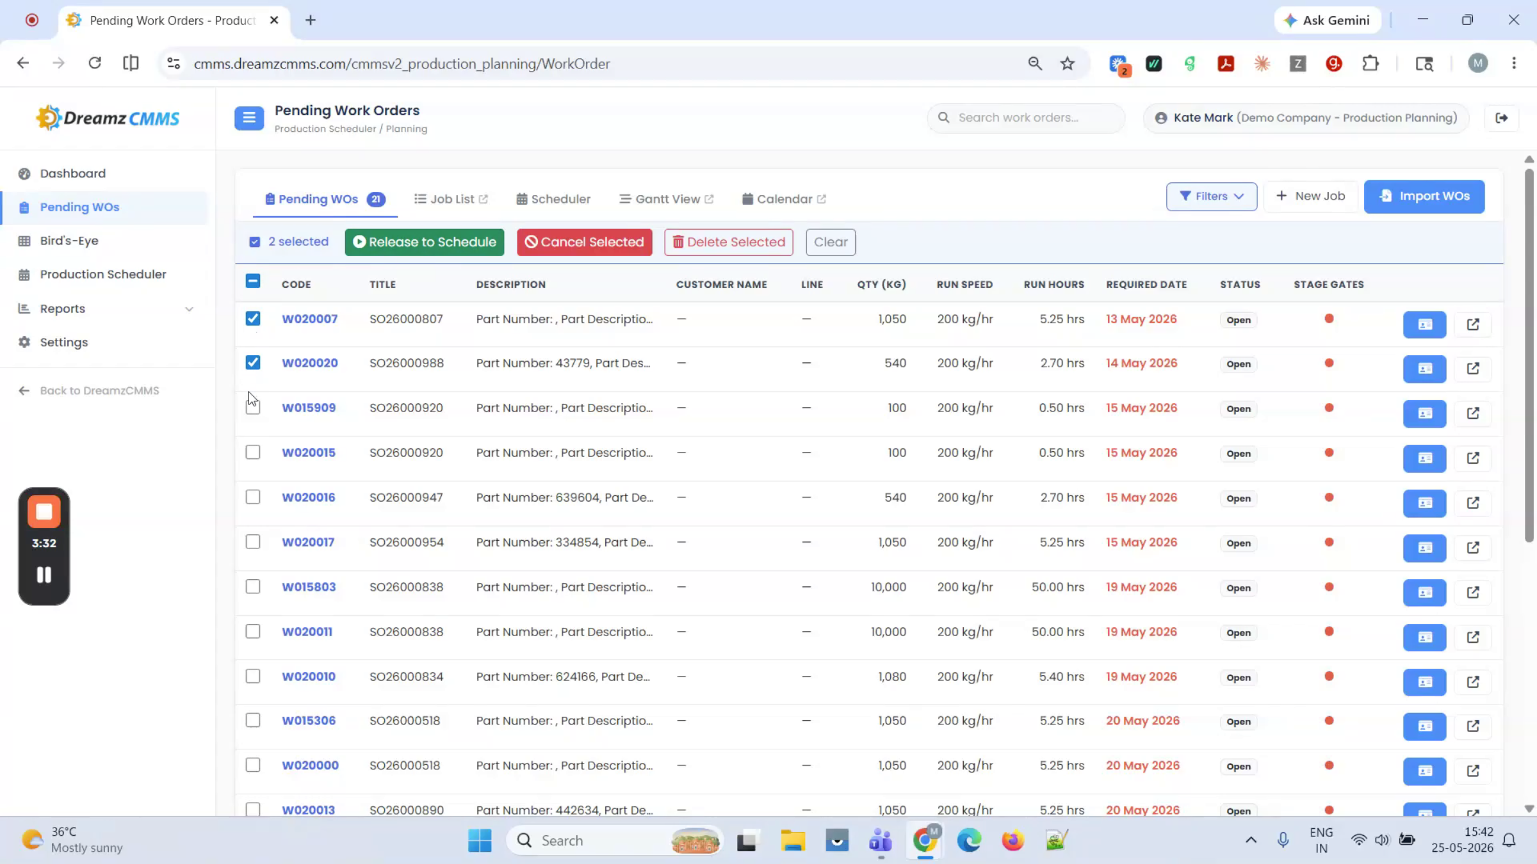Toggle the select-all header checkbox

253,281
